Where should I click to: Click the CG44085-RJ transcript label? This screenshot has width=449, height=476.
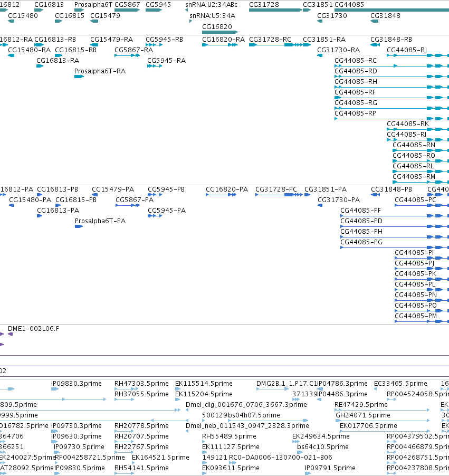(x=406, y=50)
